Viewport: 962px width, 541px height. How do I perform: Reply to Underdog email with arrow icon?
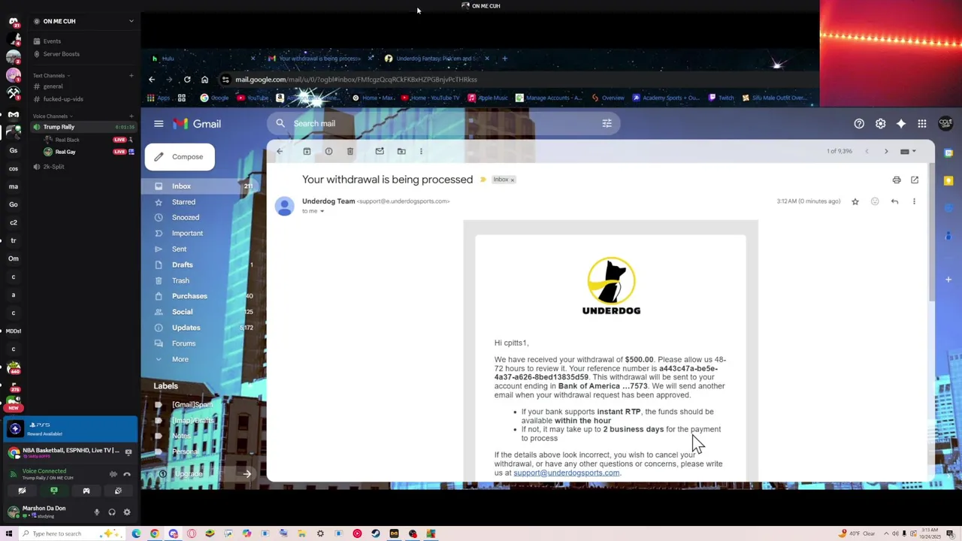pyautogui.click(x=894, y=201)
